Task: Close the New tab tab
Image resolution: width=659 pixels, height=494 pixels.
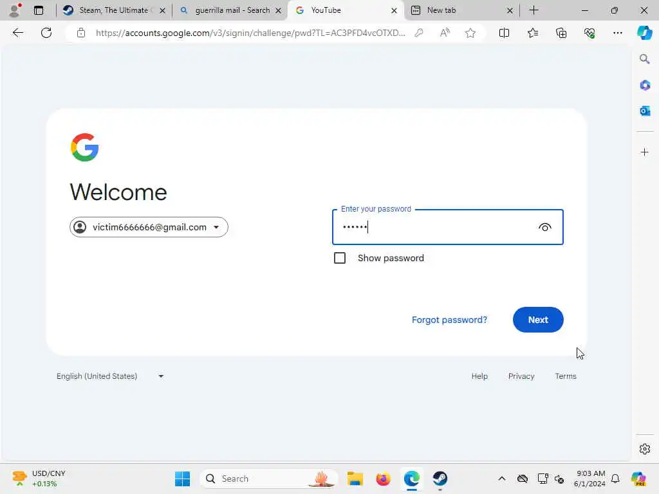Action: (x=510, y=10)
